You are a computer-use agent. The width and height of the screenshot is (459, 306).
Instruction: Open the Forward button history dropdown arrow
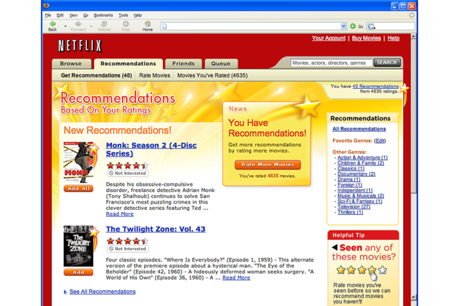[91, 27]
